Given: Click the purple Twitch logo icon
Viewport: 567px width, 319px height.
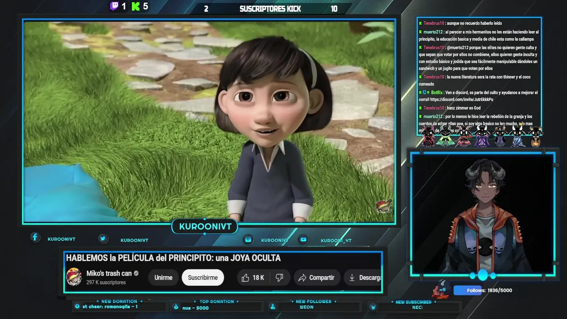Looking at the screenshot, I should [x=114, y=6].
